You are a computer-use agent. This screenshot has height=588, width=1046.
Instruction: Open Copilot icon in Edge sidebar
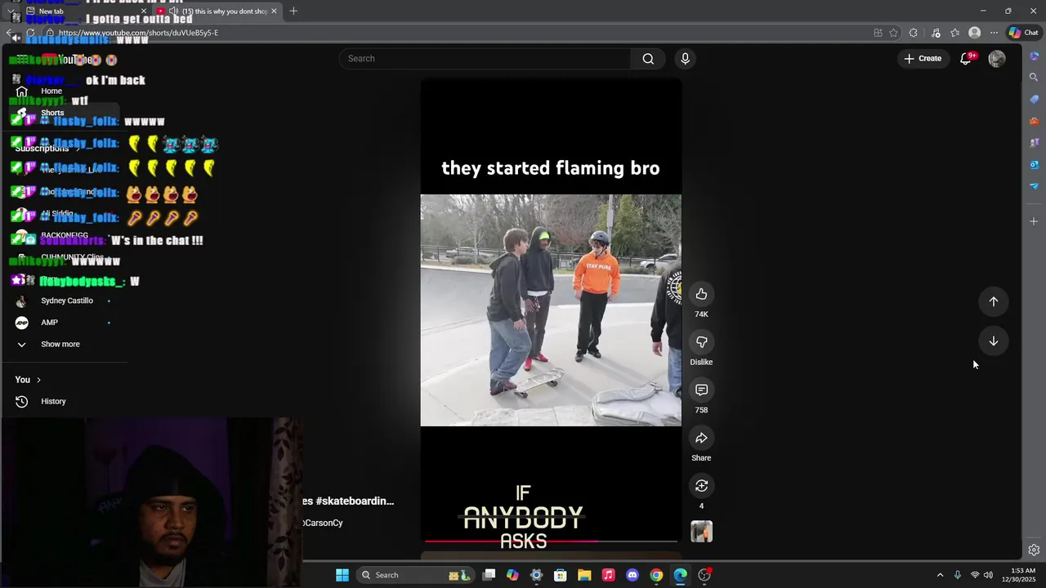coord(1034,56)
